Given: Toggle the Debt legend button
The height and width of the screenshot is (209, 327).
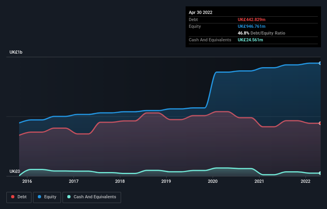Looking at the screenshot, I should [x=19, y=197].
